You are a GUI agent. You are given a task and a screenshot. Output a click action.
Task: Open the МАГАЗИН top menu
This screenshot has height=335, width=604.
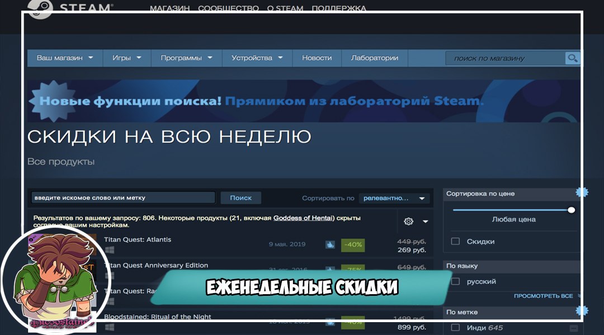click(169, 8)
